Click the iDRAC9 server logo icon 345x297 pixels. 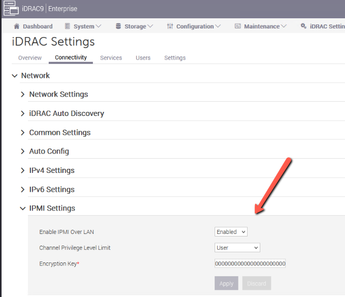[11, 8]
